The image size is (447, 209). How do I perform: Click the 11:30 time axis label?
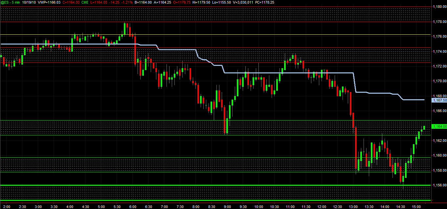[x=306, y=207]
